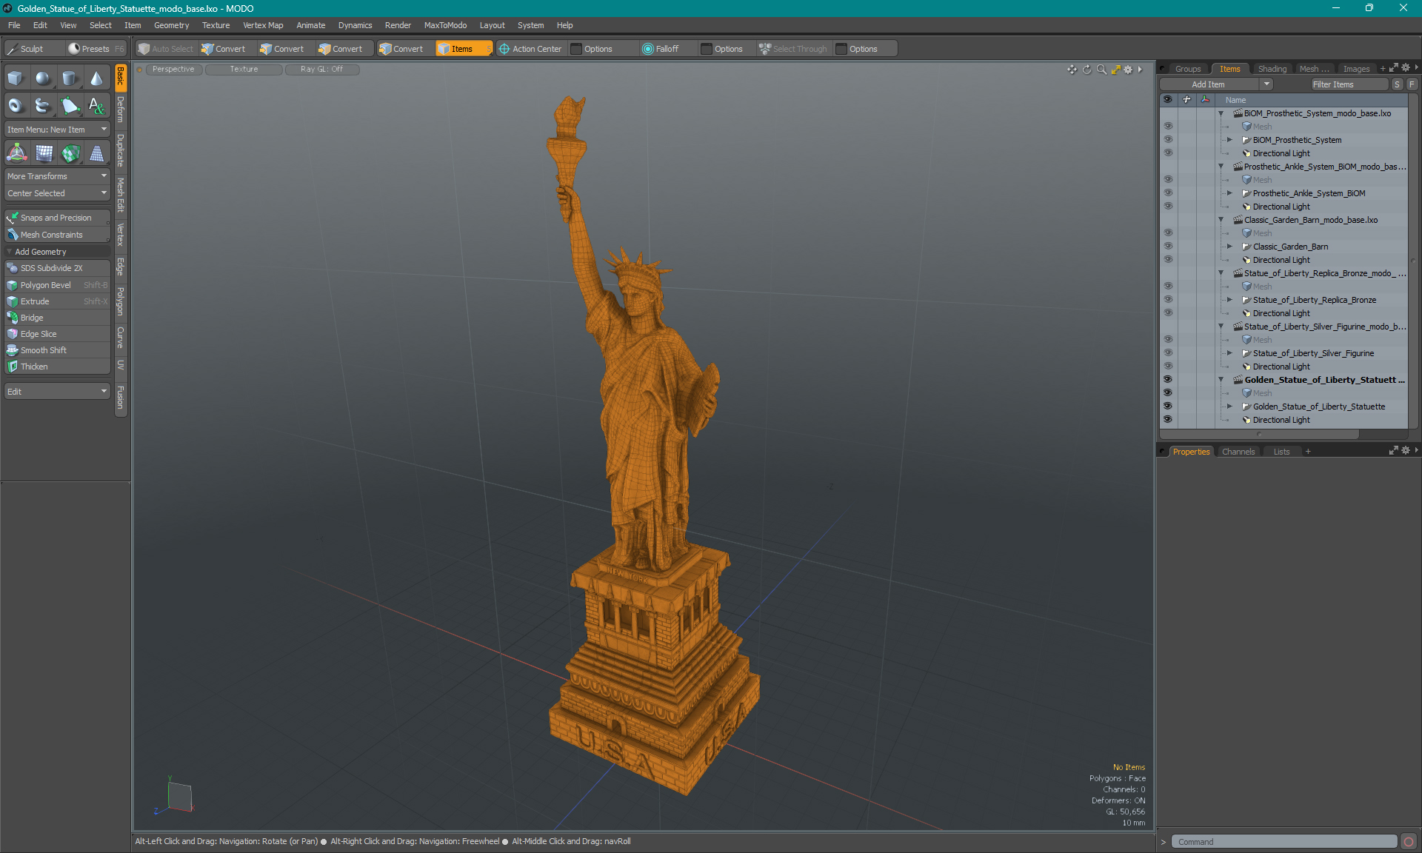Click the Filter Items field
The width and height of the screenshot is (1422, 853).
1349,84
